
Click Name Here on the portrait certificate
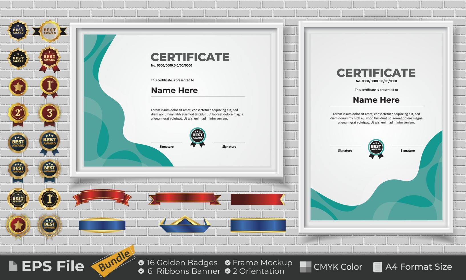(x=376, y=100)
